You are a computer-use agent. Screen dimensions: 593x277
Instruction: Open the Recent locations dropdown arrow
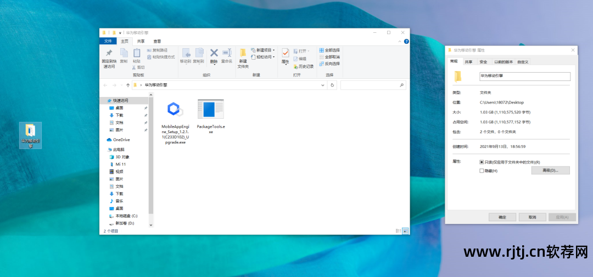click(x=122, y=85)
